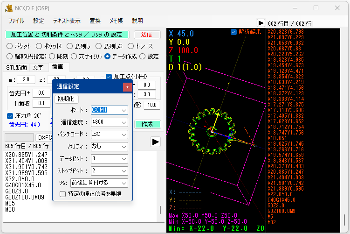Open the 通信速度 4800 dropdown

pos(110,122)
